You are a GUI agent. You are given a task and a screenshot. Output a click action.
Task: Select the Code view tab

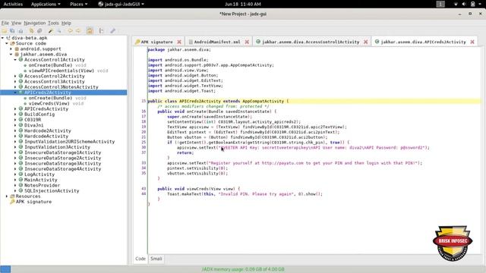[140, 259]
